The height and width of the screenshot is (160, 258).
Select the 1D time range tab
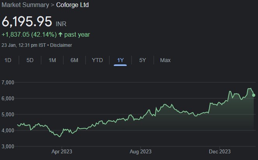coord(8,60)
